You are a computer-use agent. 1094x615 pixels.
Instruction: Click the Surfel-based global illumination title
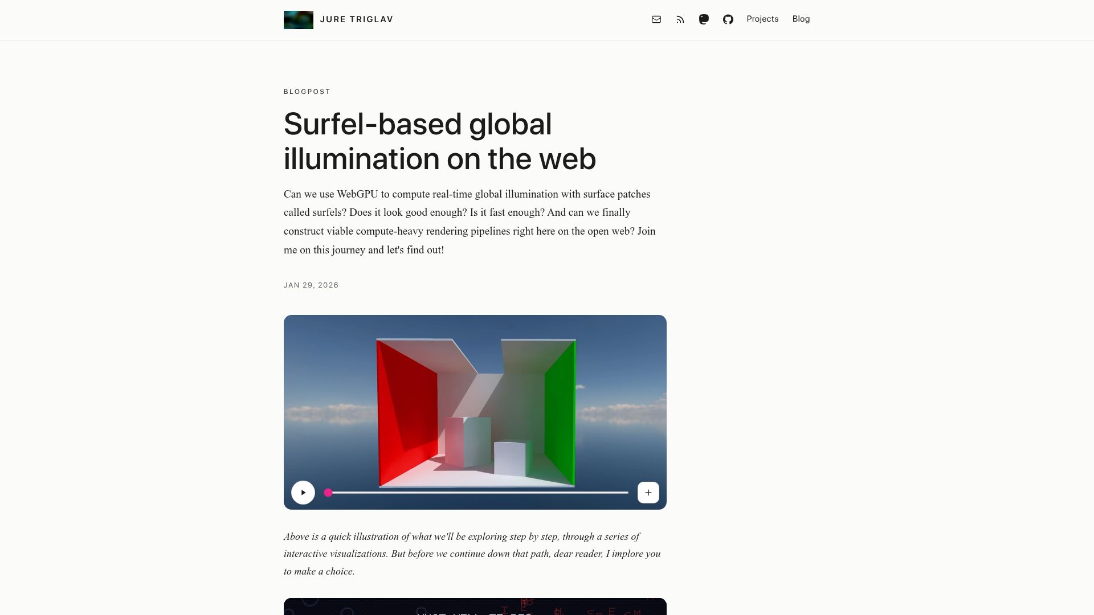point(440,141)
